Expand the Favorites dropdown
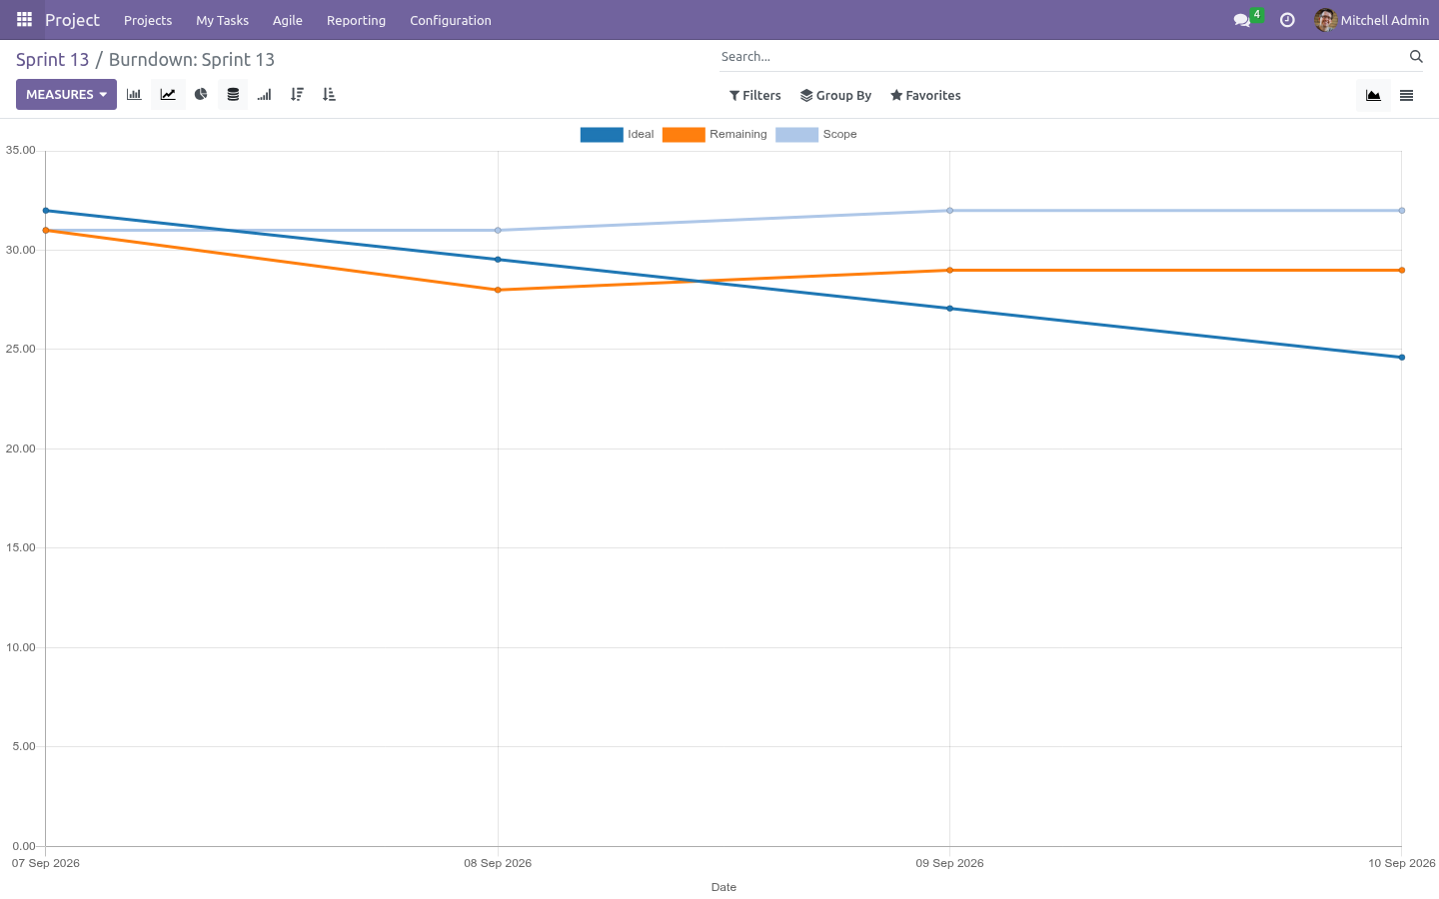Viewport: 1439px width, 899px height. coord(925,96)
